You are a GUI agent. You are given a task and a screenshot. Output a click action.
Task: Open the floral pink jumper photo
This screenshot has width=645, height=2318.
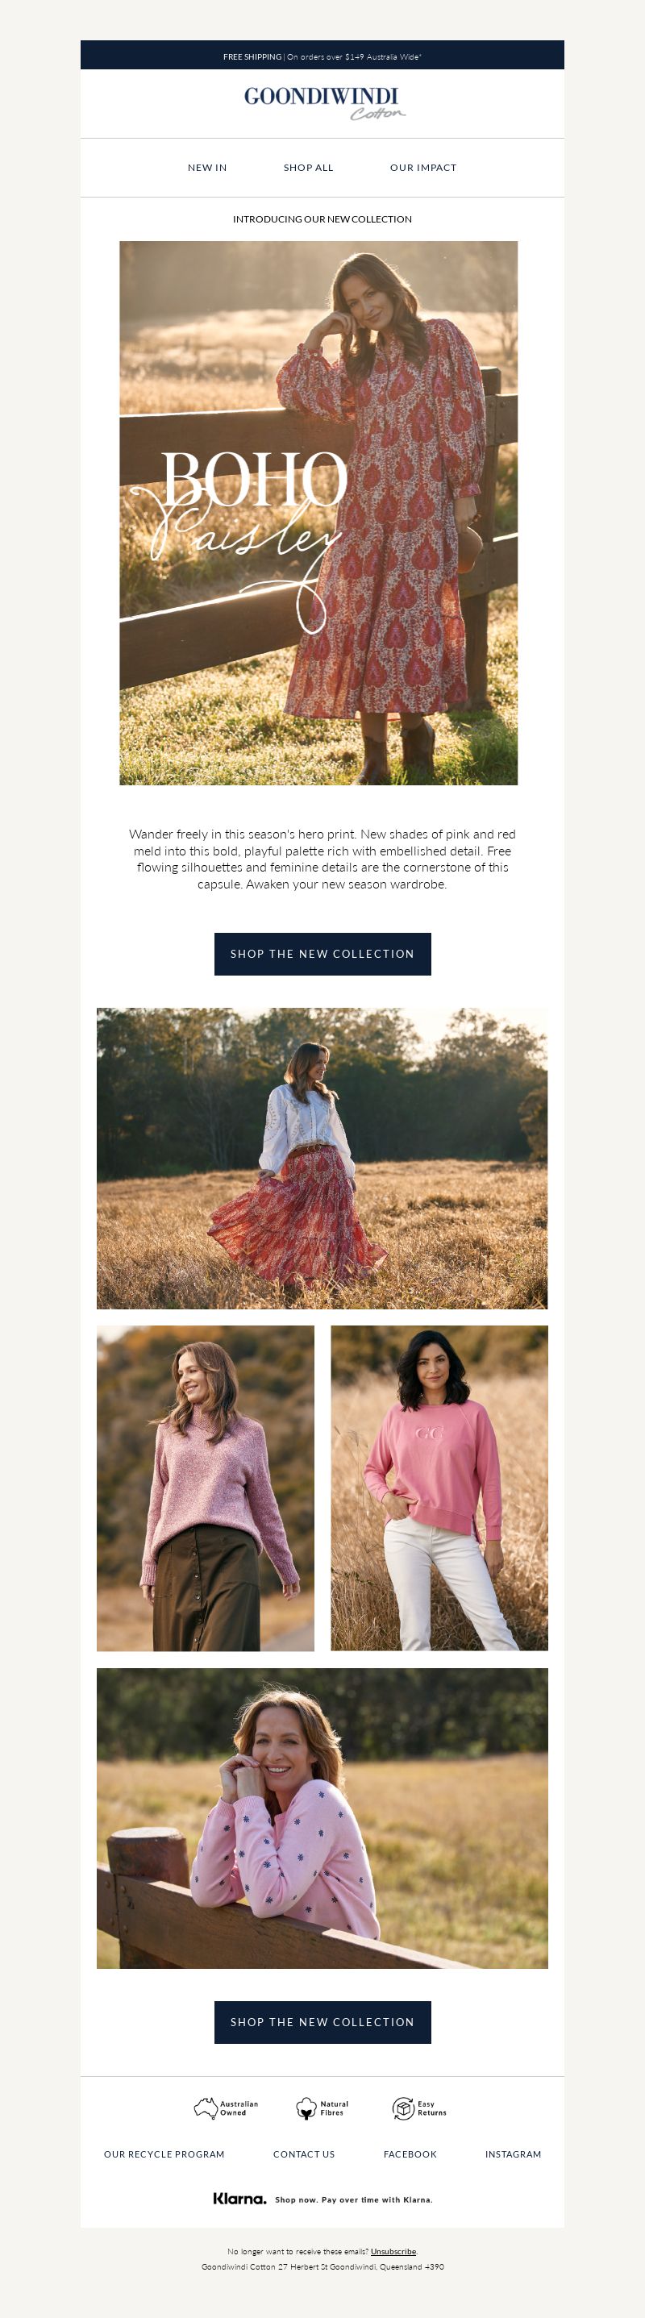(322, 1819)
